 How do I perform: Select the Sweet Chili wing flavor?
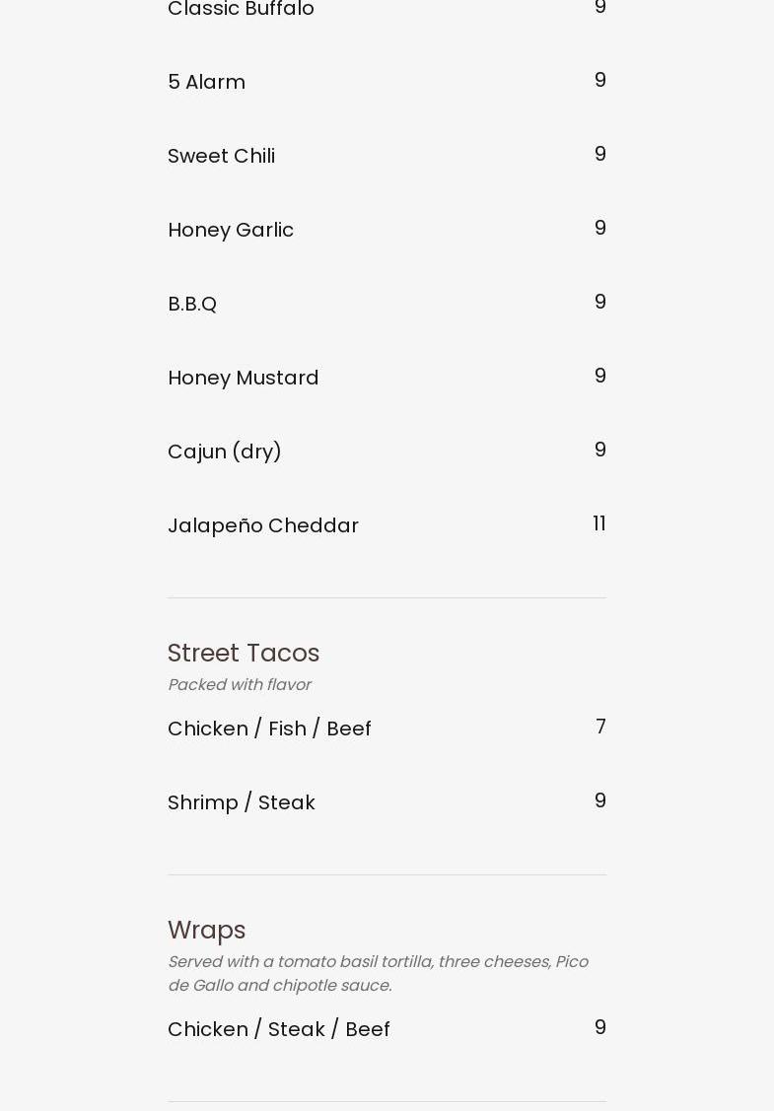pyautogui.click(x=221, y=156)
